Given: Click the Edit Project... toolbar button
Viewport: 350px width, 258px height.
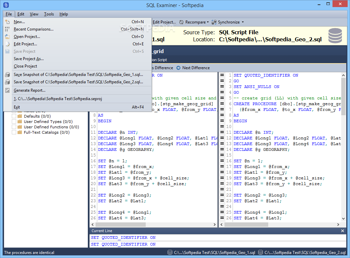Looking at the screenshot, I should click(164, 22).
